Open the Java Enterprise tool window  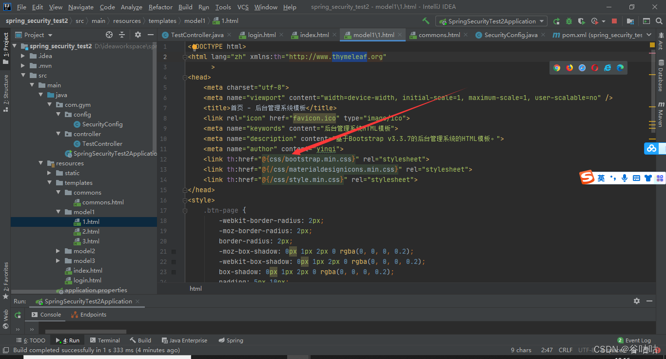point(184,340)
